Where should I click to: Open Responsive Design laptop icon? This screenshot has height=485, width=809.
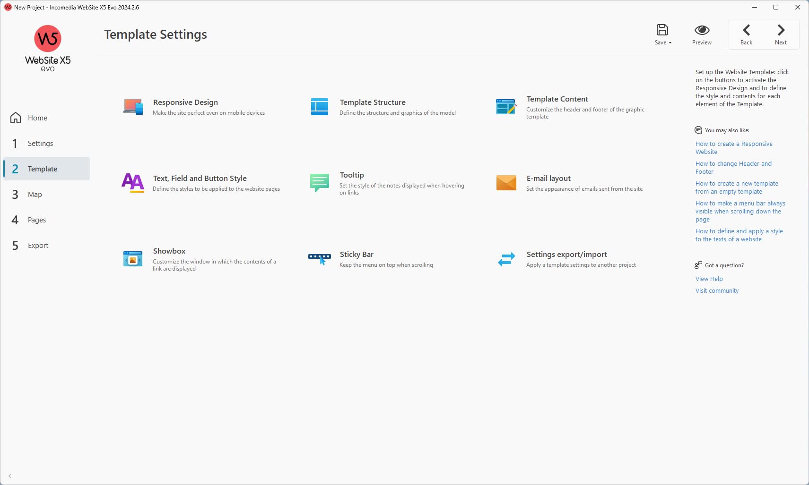coord(133,107)
